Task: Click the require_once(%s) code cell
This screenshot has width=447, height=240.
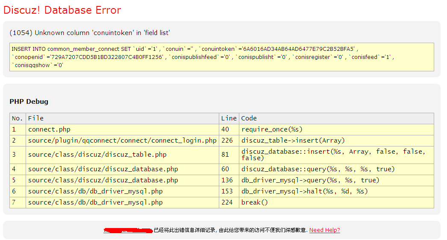Action: pyautogui.click(x=272, y=129)
